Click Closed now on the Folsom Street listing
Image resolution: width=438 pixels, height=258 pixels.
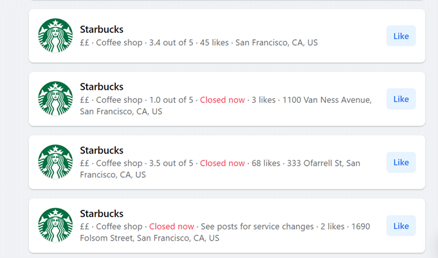click(171, 227)
